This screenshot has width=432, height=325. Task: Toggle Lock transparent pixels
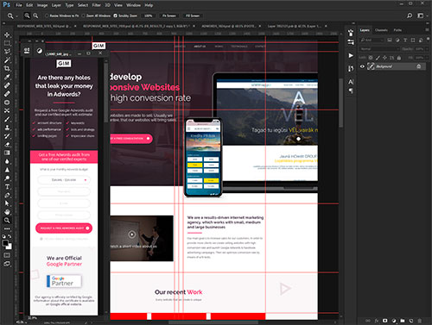coord(371,58)
